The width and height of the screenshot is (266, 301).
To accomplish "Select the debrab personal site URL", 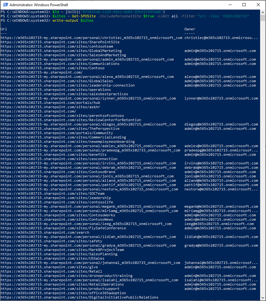I will tap(88, 167).
